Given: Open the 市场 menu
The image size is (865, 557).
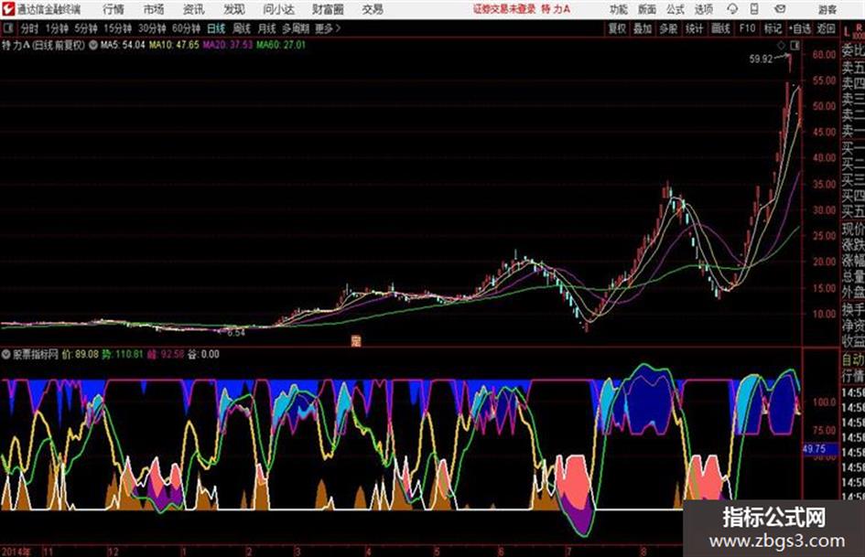Looking at the screenshot, I should coord(154,9).
